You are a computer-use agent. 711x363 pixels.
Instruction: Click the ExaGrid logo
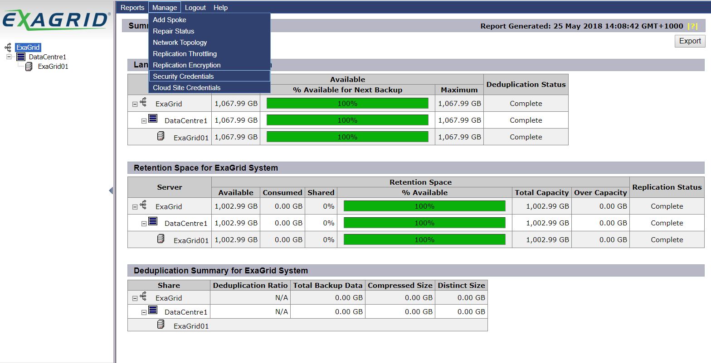click(57, 20)
